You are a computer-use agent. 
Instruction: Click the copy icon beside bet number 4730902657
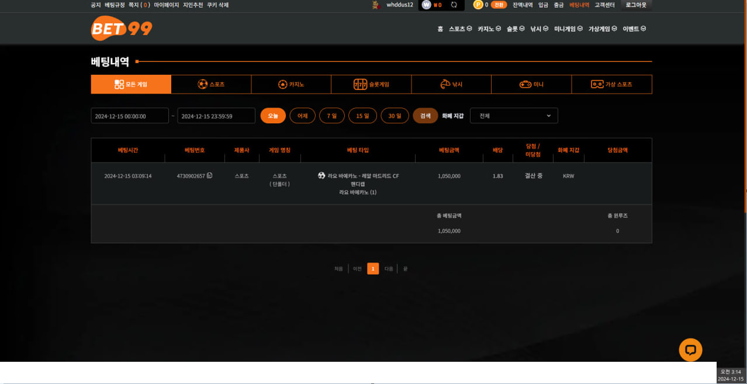click(x=210, y=175)
